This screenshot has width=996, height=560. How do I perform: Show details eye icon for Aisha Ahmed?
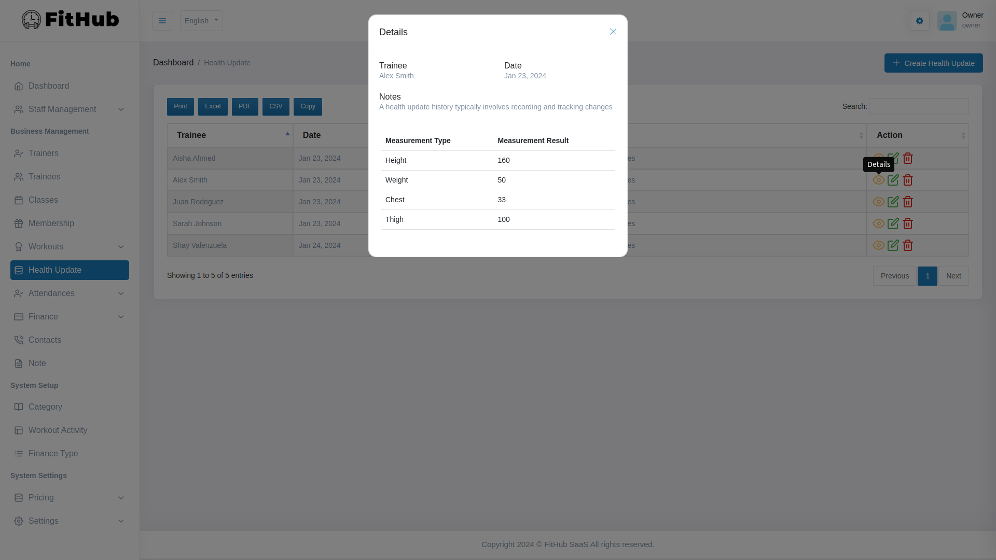pyautogui.click(x=879, y=158)
